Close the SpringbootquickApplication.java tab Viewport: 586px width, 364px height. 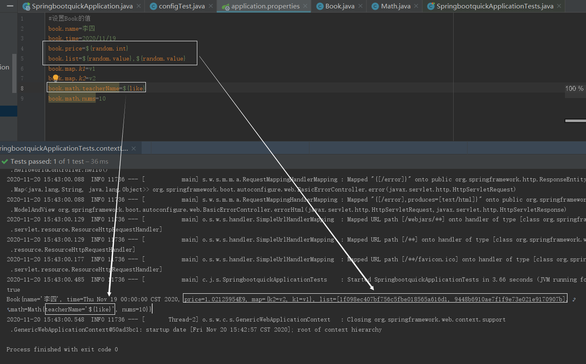point(139,6)
